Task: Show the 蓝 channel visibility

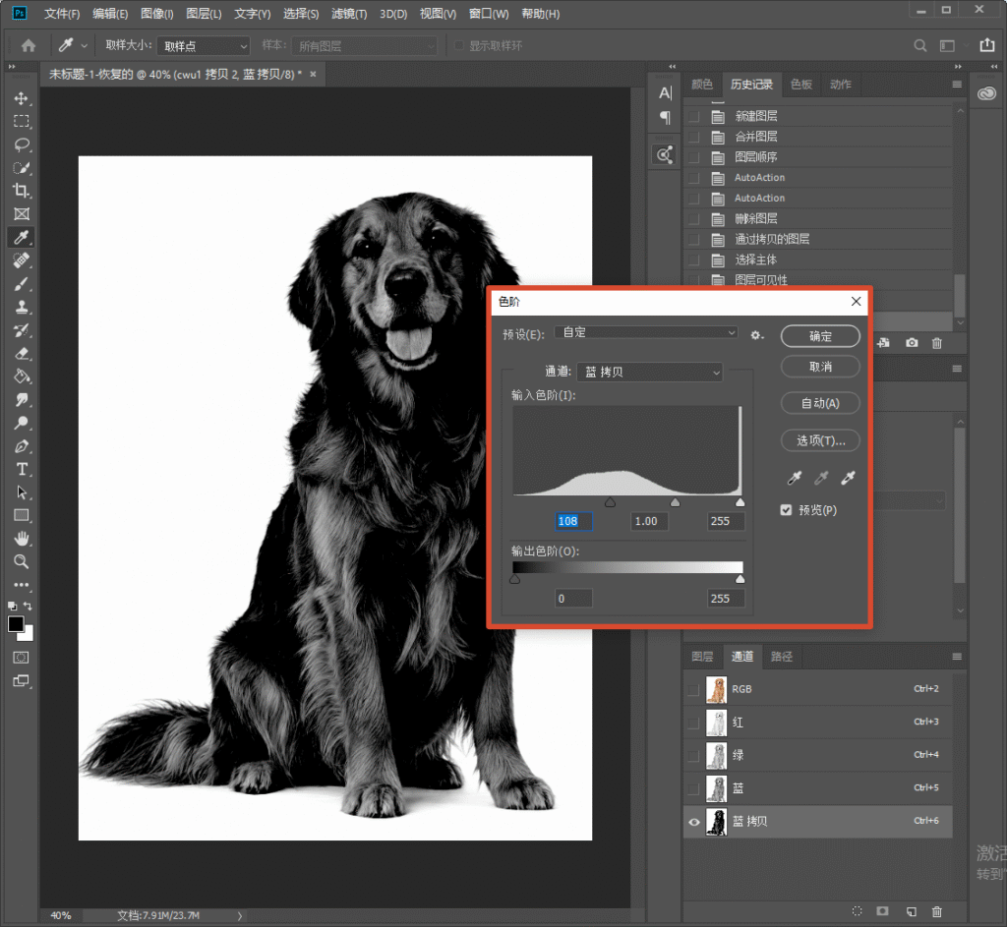Action: click(x=693, y=788)
